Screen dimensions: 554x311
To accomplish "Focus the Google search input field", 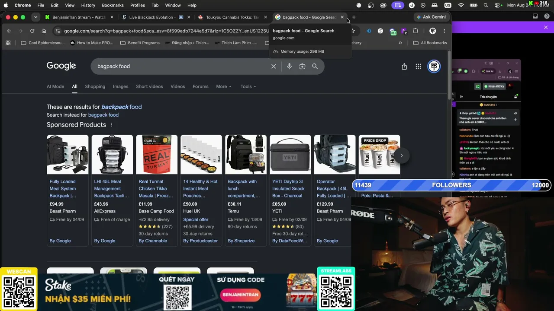I will (x=182, y=66).
